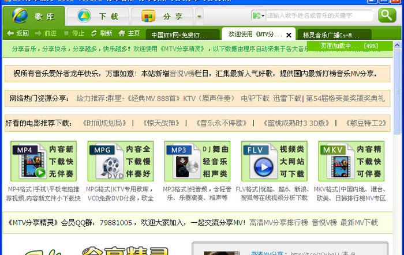Open the movie link 《时间规划局》
404x255 pixels.
(104, 123)
